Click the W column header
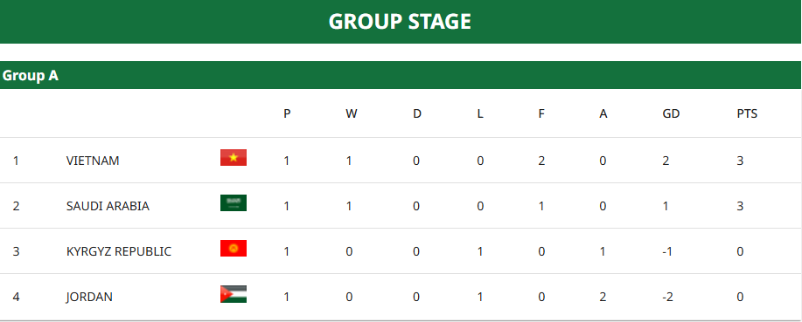802x322 pixels. (x=351, y=113)
